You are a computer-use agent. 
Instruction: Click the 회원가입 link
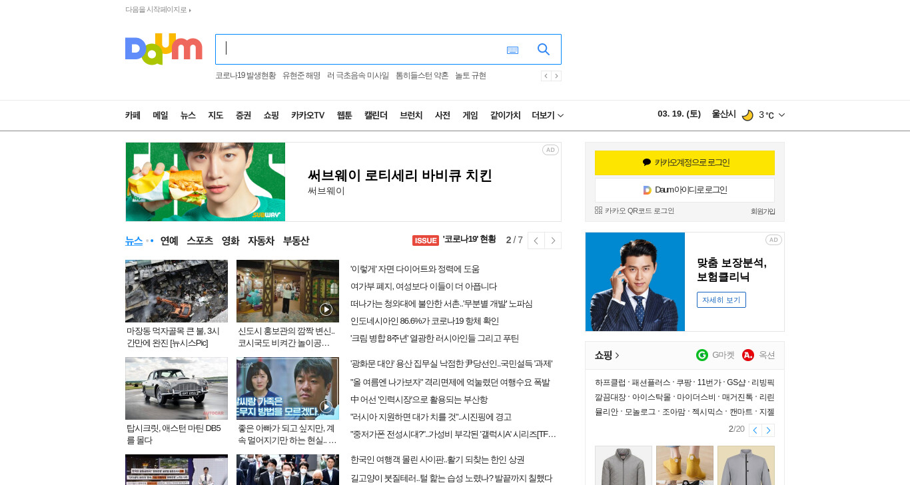763,211
